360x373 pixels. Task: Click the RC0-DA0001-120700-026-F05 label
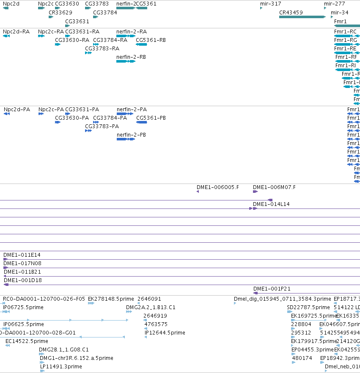click(44, 299)
